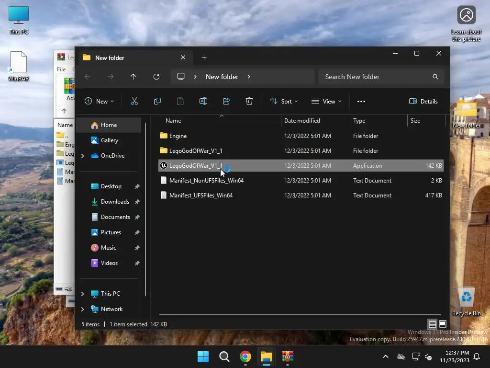Switch to large thumbnails view icon
Image resolution: width=490 pixels, height=368 pixels.
443,324
